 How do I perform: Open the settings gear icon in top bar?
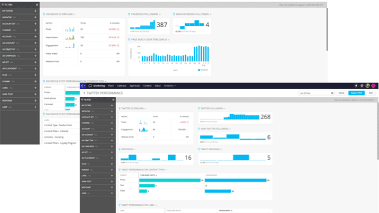(x=362, y=86)
